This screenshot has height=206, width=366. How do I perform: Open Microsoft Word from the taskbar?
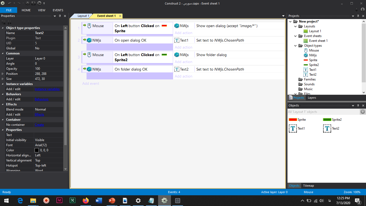pyautogui.click(x=99, y=200)
